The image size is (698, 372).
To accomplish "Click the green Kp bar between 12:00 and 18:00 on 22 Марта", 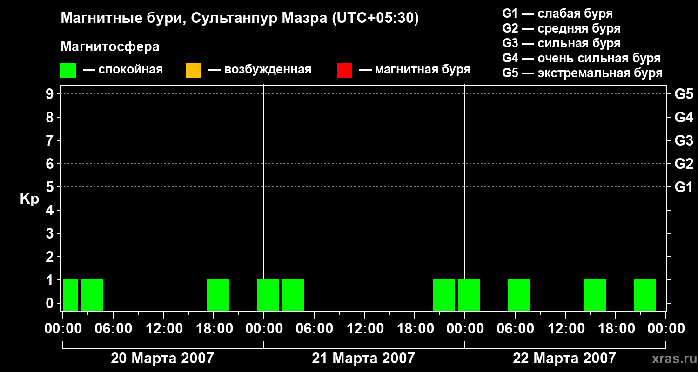I will click(x=595, y=295).
